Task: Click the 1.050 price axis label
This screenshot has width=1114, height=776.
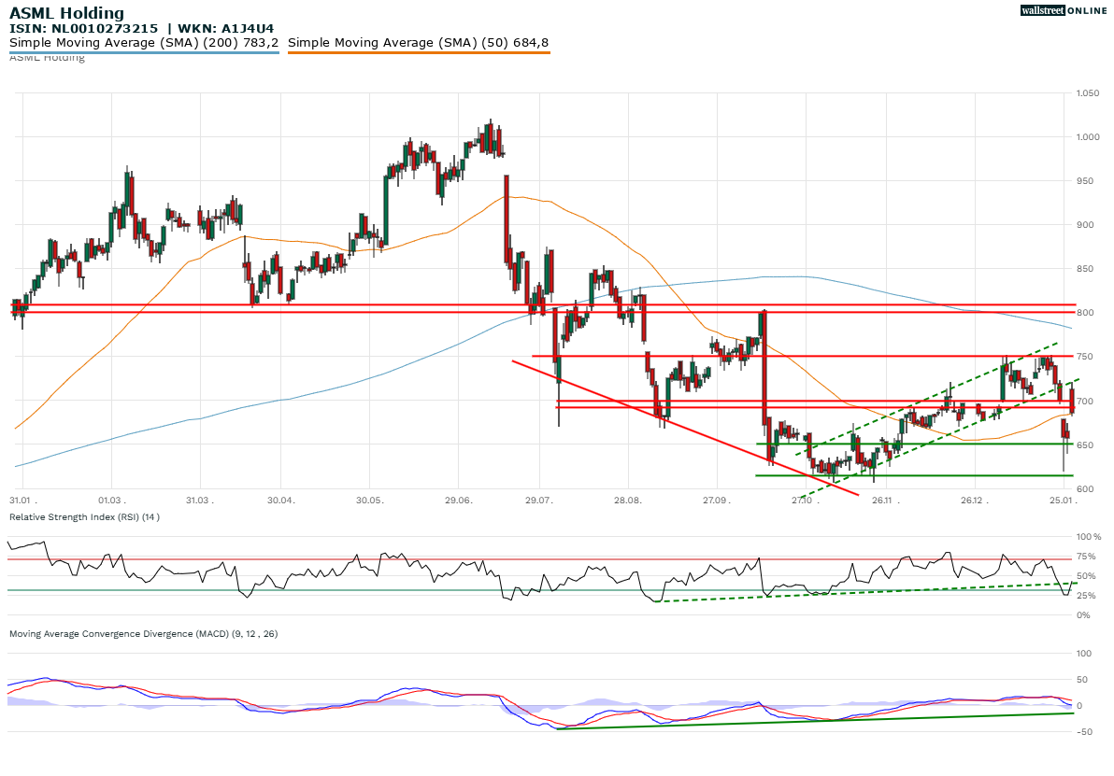Action: (x=1088, y=93)
